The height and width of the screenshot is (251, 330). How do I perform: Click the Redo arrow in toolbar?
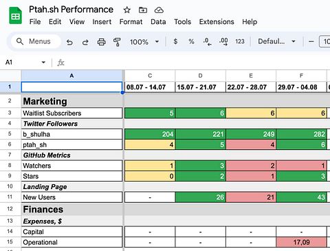coord(85,42)
